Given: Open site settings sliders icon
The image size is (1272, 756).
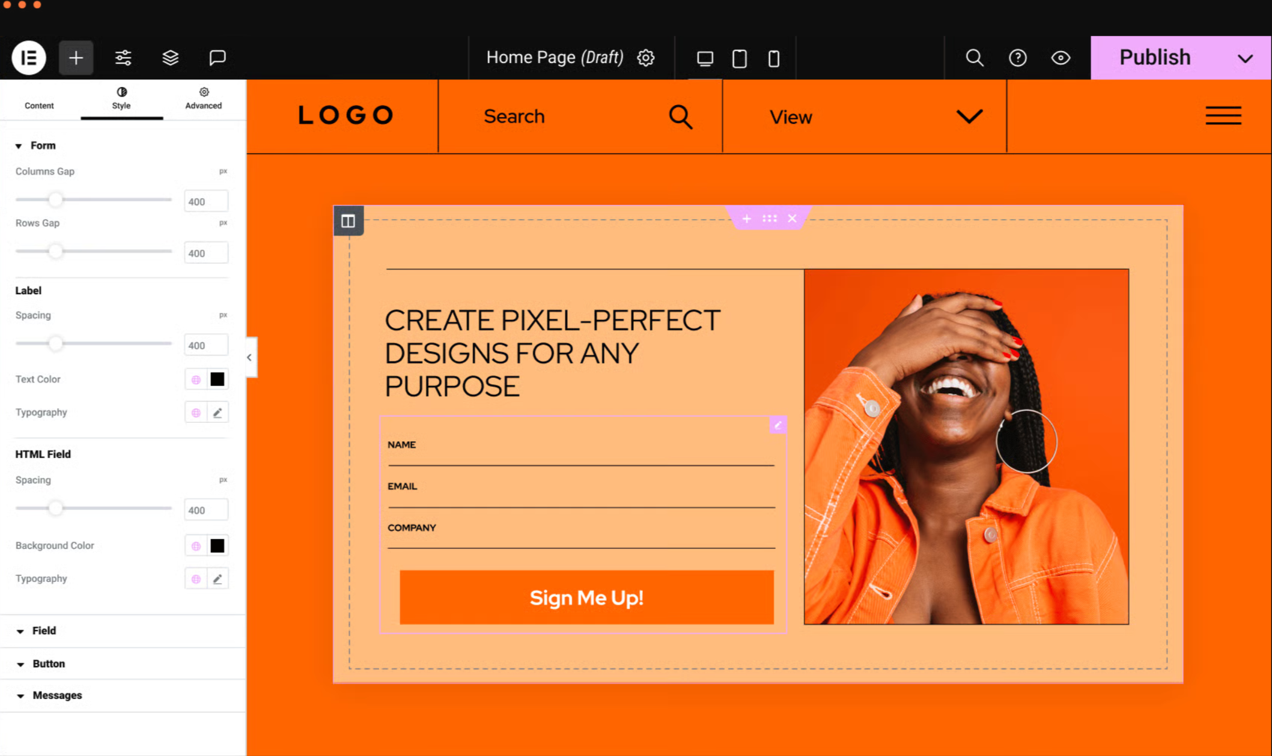Looking at the screenshot, I should 123,58.
